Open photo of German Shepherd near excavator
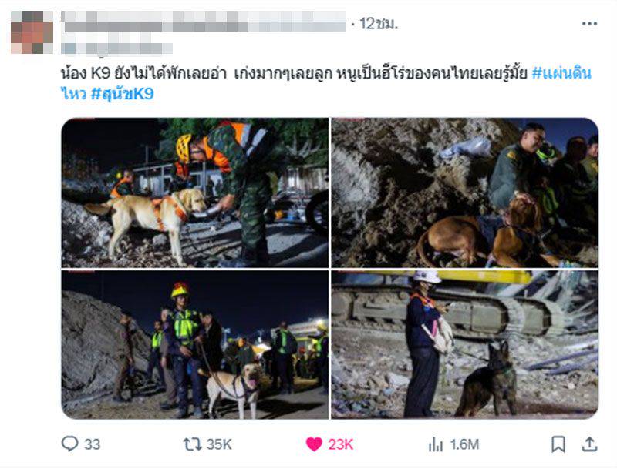The width and height of the screenshot is (617, 469). pyautogui.click(x=465, y=344)
